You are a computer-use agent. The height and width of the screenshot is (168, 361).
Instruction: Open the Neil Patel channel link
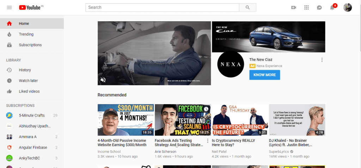pos(219,152)
